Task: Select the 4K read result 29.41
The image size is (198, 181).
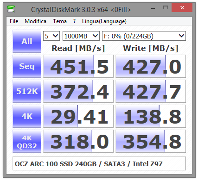Action: pos(78,116)
